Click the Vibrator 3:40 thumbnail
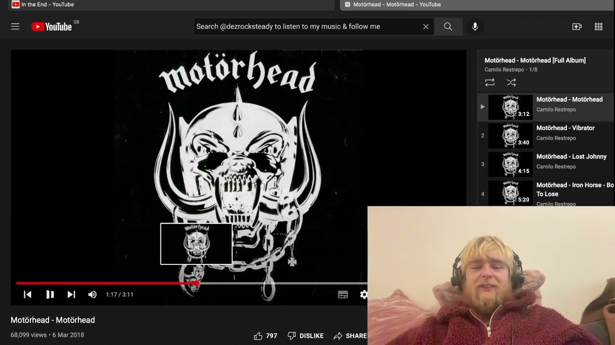Screen dimensions: 615x345 click(x=510, y=136)
